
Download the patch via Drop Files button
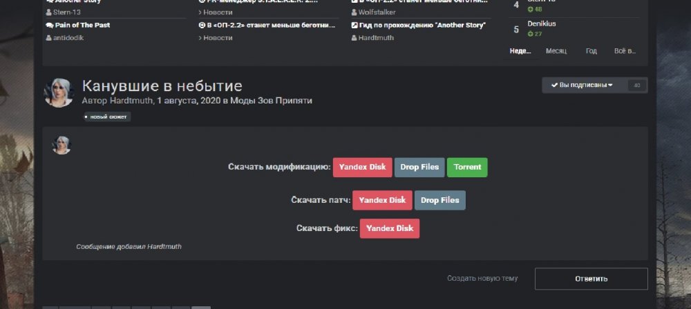[440, 201]
